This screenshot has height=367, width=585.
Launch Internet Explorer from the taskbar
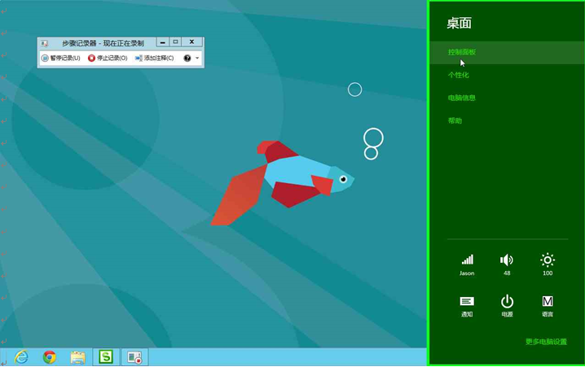(21, 357)
